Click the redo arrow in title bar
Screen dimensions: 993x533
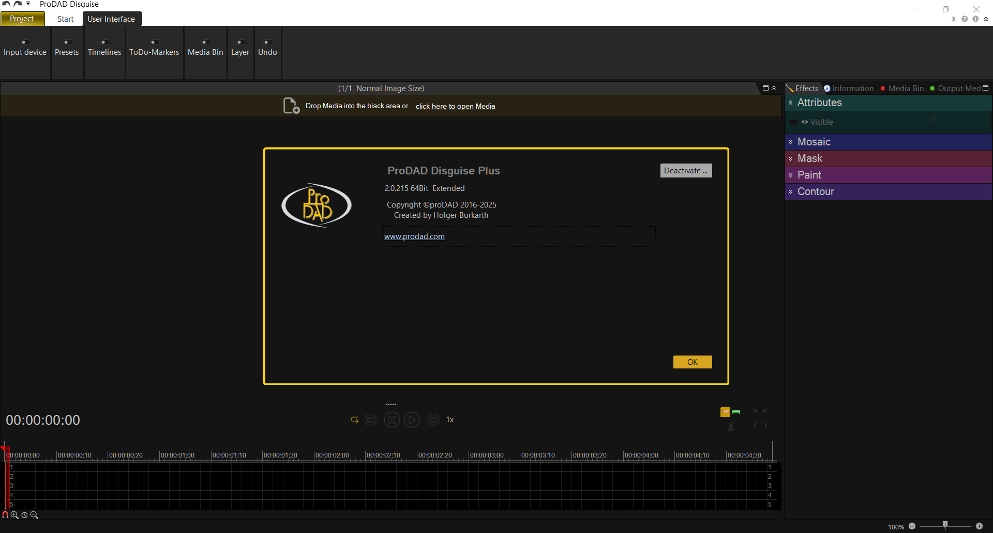[18, 4]
